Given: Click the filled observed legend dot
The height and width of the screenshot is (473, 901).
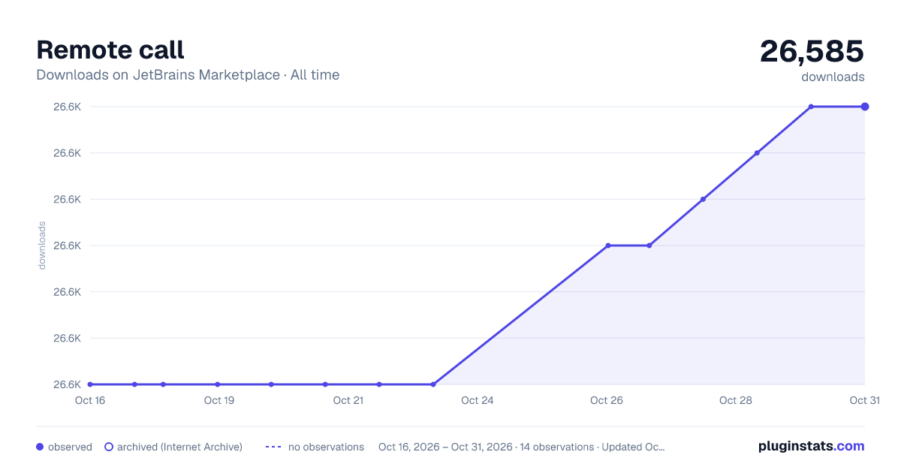Looking at the screenshot, I should tap(40, 447).
